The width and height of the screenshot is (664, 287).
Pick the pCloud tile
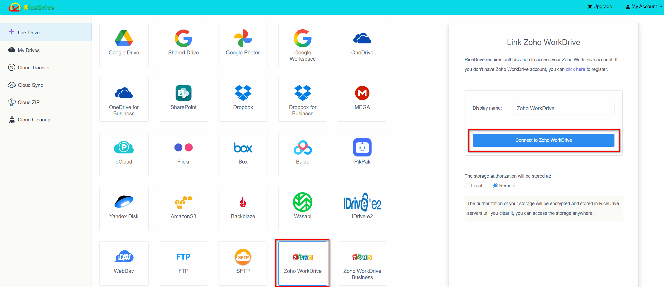pyautogui.click(x=124, y=154)
